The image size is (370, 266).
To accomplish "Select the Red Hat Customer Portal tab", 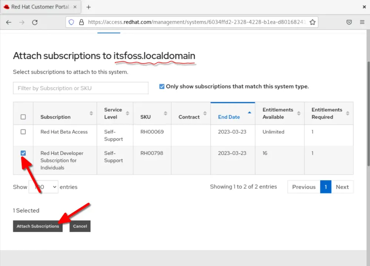I will 41,7.
